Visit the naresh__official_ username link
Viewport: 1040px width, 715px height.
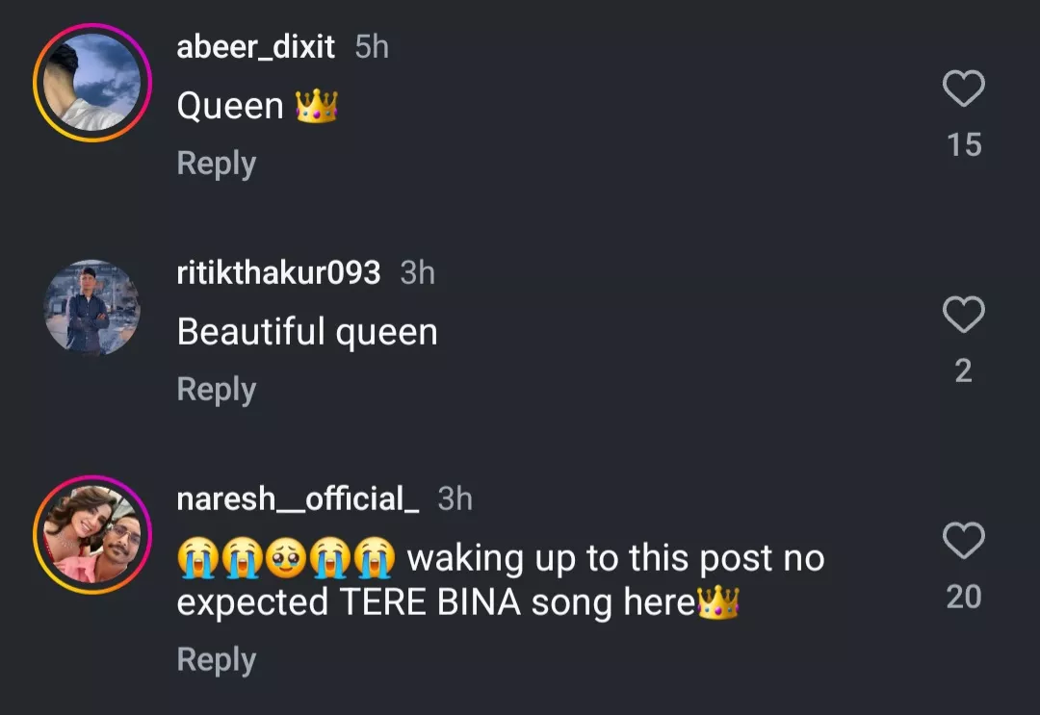(298, 498)
